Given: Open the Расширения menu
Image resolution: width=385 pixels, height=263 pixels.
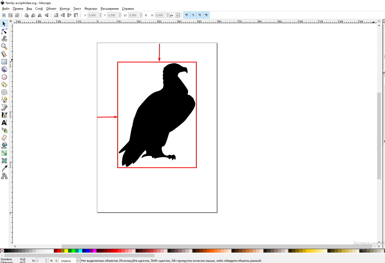Looking at the screenshot, I should [110, 9].
